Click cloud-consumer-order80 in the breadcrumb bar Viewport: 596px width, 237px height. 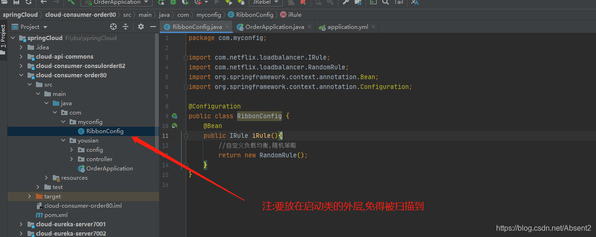(80, 15)
